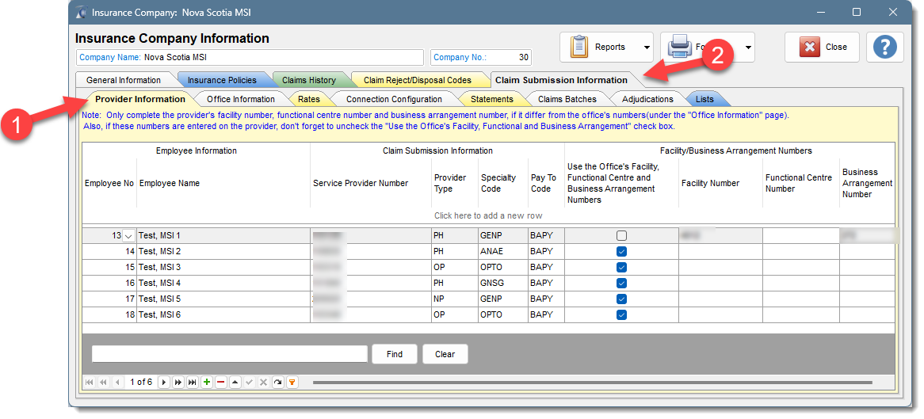Open the Adjudications sub-tab

pos(647,99)
